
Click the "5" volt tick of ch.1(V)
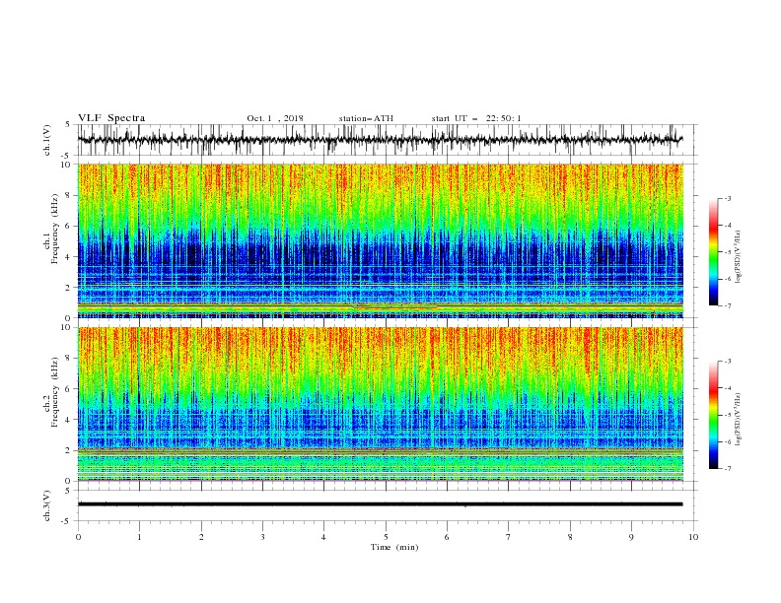(68, 125)
